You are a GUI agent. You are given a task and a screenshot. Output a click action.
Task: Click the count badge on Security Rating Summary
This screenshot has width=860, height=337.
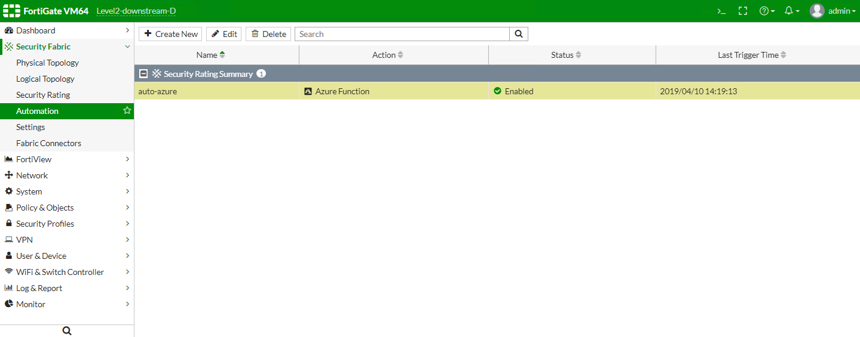pos(261,74)
